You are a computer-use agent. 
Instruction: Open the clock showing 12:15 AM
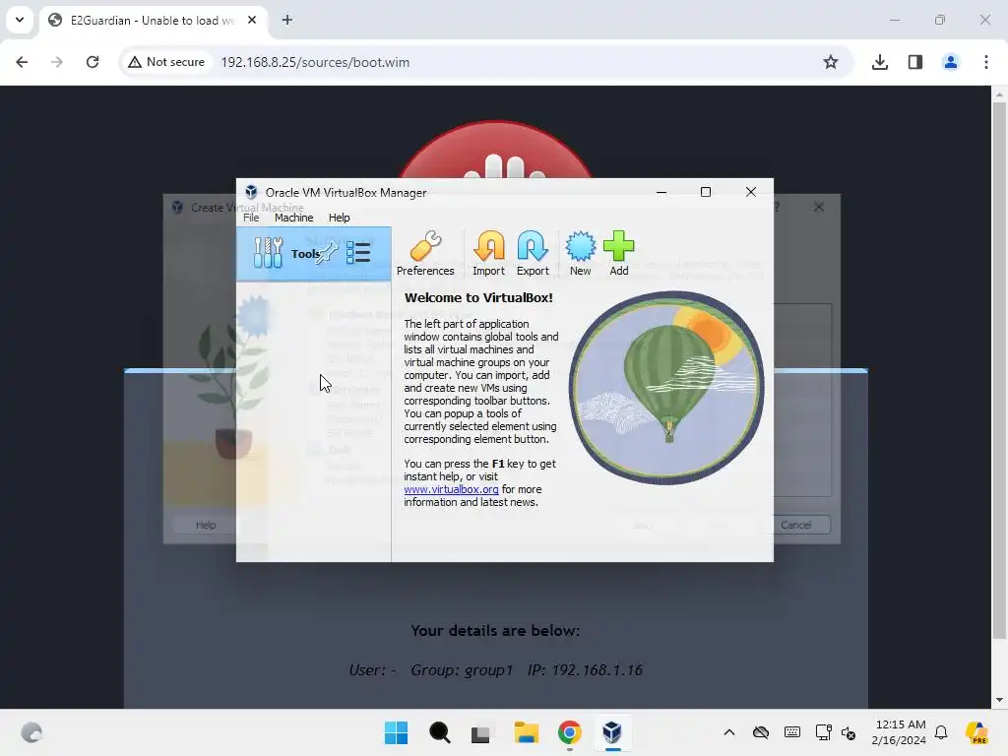899,732
